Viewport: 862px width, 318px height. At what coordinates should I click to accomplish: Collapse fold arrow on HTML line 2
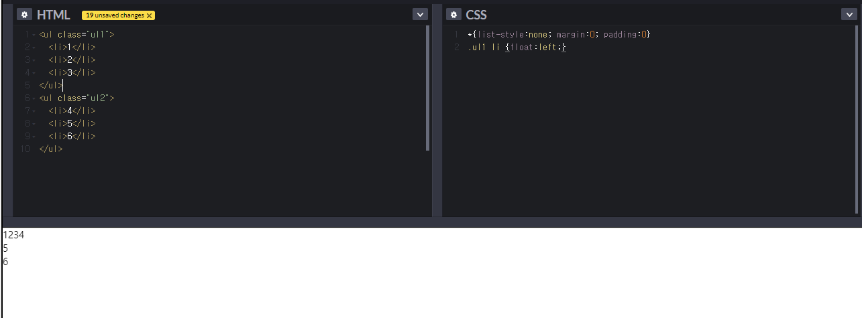(x=34, y=47)
